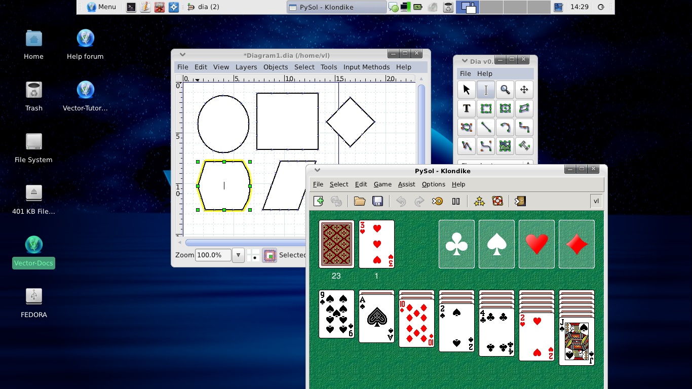
Task: Select the Modify arrow tool in Dia toolbox
Action: click(467, 90)
